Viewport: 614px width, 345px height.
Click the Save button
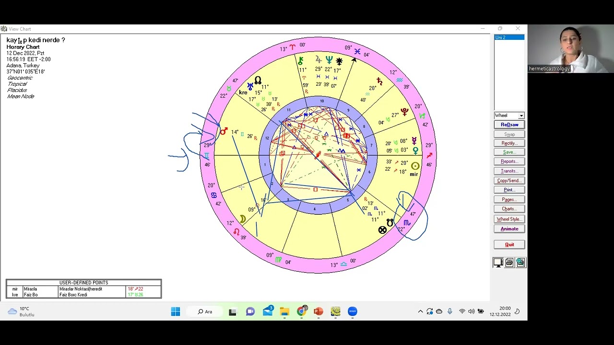click(509, 152)
